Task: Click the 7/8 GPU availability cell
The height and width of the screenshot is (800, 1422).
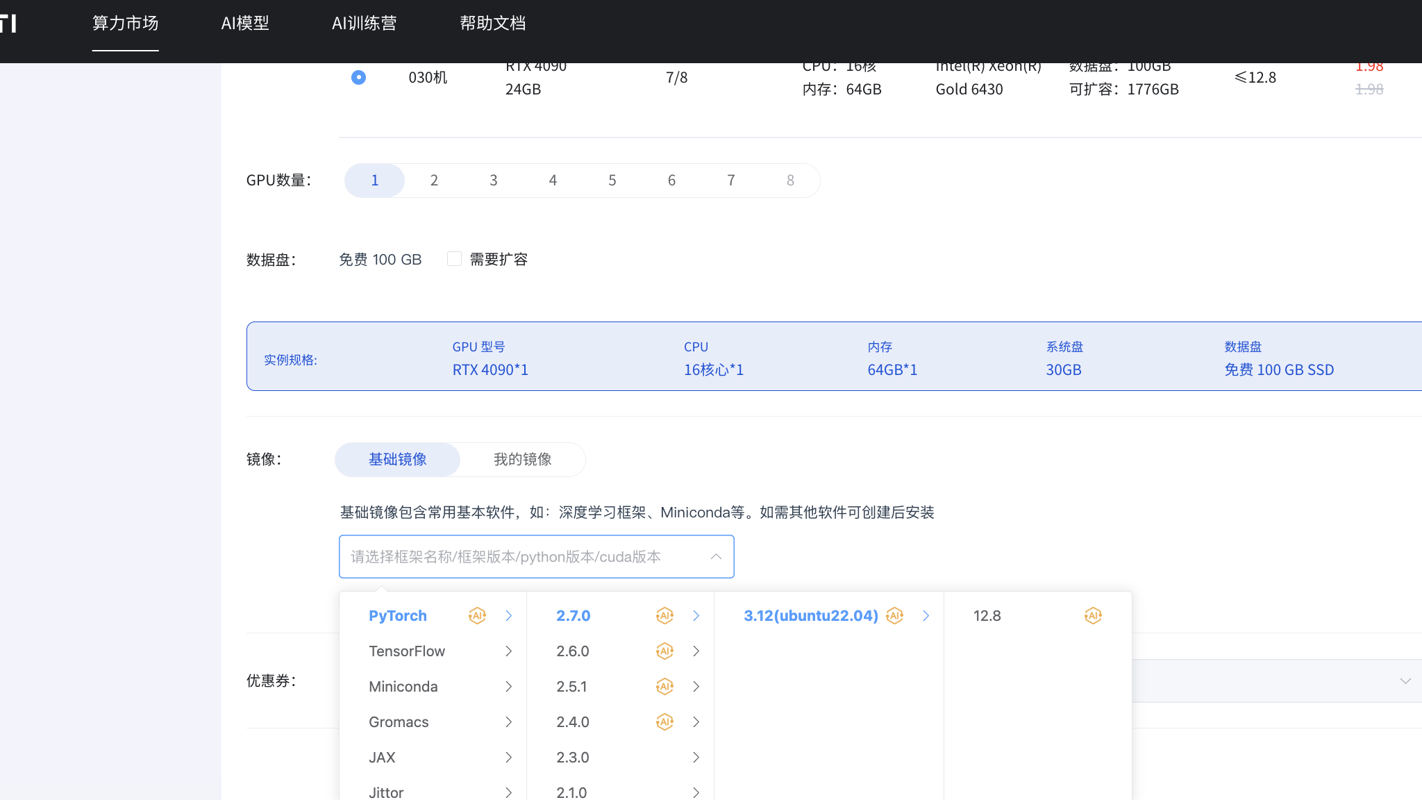Action: click(676, 78)
